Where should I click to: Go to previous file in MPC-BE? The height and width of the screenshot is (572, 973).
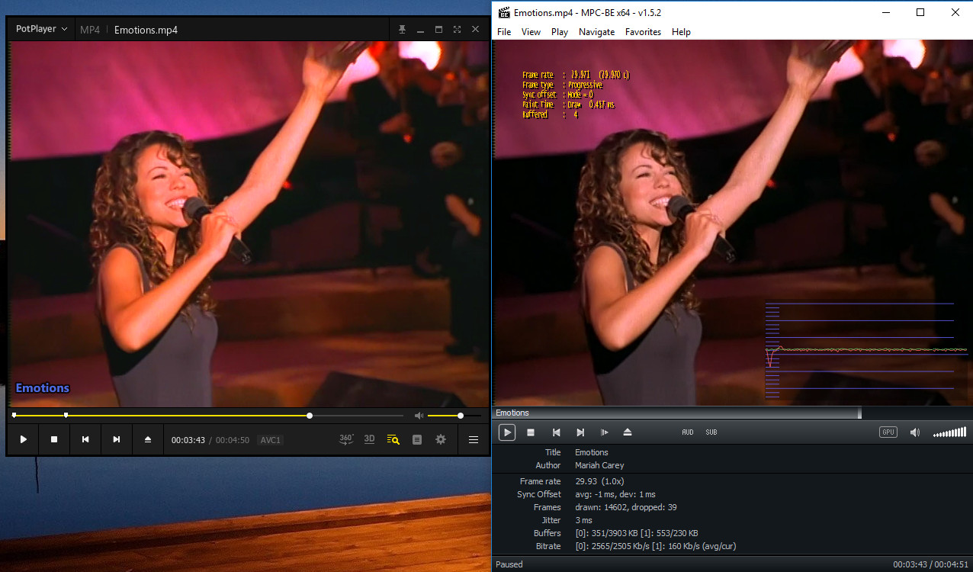557,432
